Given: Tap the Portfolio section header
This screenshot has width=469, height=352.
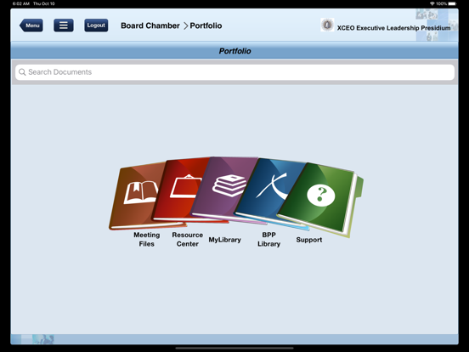Looking at the screenshot, I should coord(234,51).
